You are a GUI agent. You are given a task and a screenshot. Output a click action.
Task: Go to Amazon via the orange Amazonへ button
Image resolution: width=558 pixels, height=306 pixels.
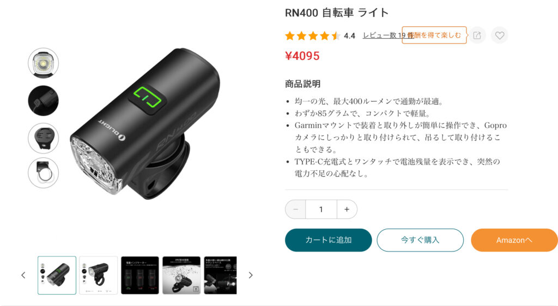pyautogui.click(x=514, y=240)
